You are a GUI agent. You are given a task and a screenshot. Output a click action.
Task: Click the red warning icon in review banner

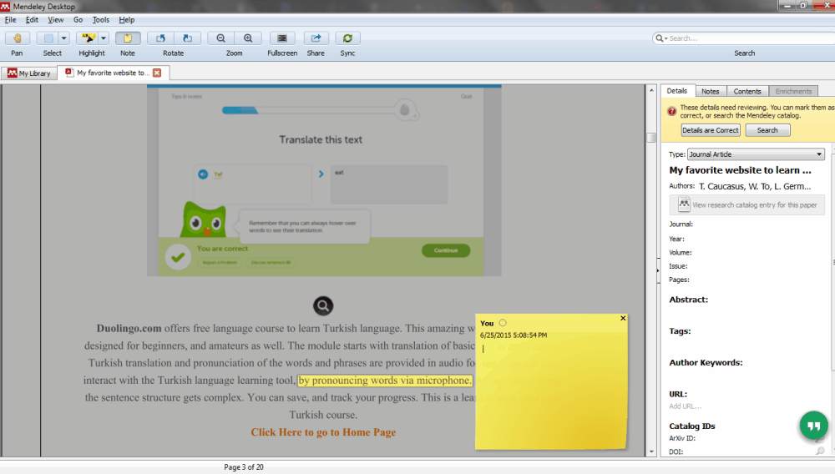tap(671, 111)
